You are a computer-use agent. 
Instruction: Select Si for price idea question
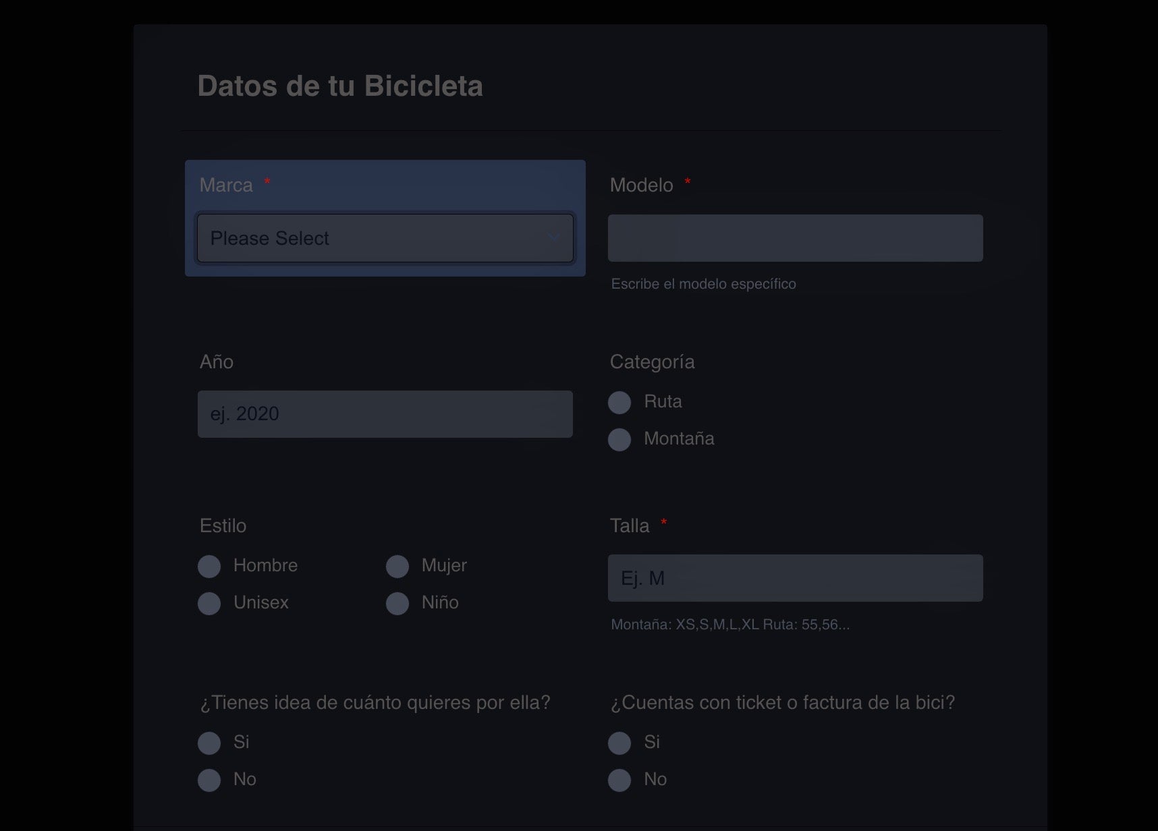[209, 743]
